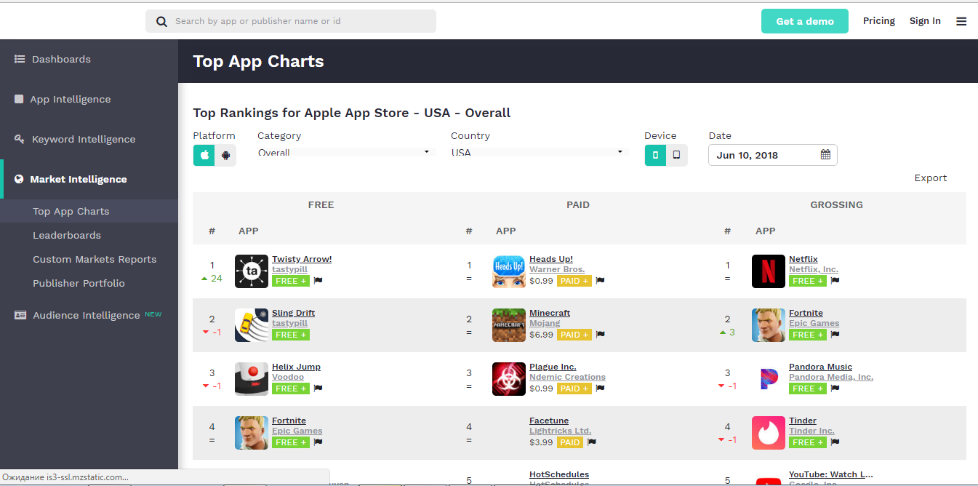Image resolution: width=978 pixels, height=486 pixels.
Task: Switch platform to Android
Action: tap(226, 155)
